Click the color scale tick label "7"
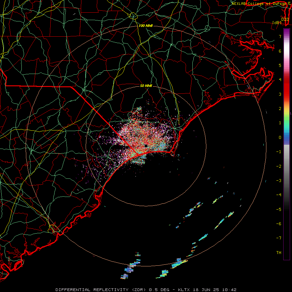The height and width of the screenshot is (292, 292). tap(280, 36)
